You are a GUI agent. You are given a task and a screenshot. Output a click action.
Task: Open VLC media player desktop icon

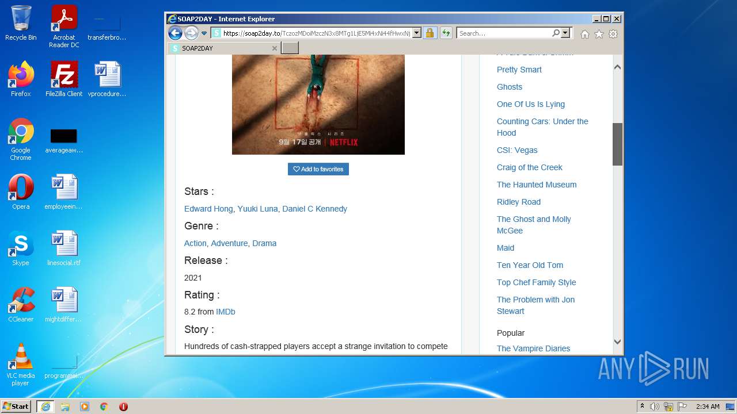coord(21,365)
